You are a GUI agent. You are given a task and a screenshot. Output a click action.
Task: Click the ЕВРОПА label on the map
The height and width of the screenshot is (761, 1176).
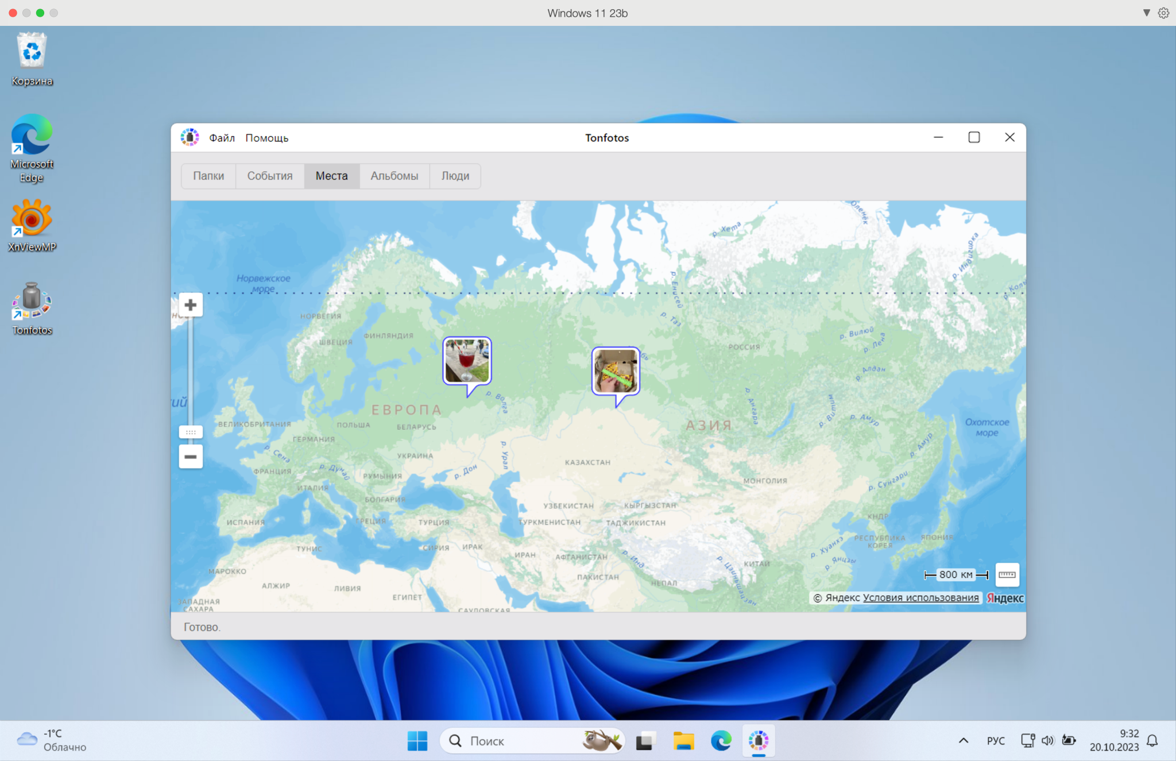(x=407, y=410)
